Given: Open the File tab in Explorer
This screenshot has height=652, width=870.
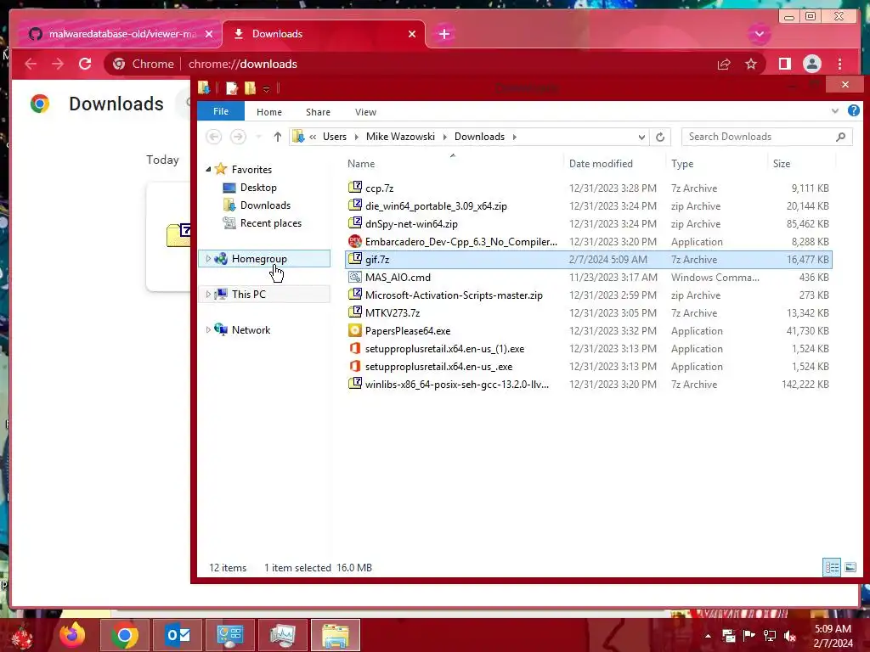Looking at the screenshot, I should pyautogui.click(x=221, y=111).
